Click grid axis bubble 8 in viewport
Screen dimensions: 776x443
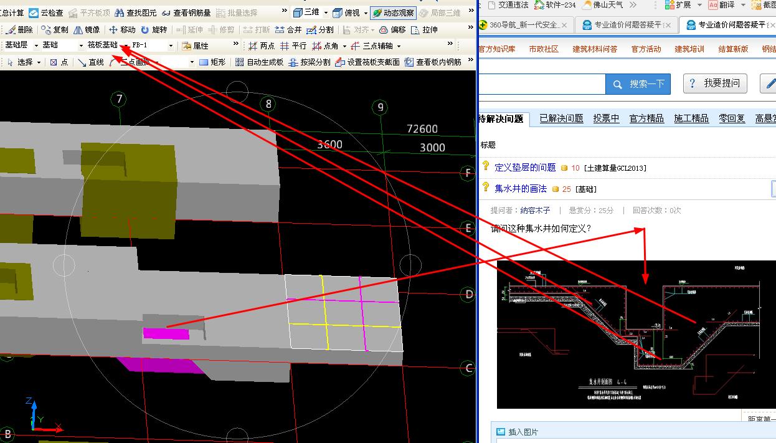tap(268, 104)
